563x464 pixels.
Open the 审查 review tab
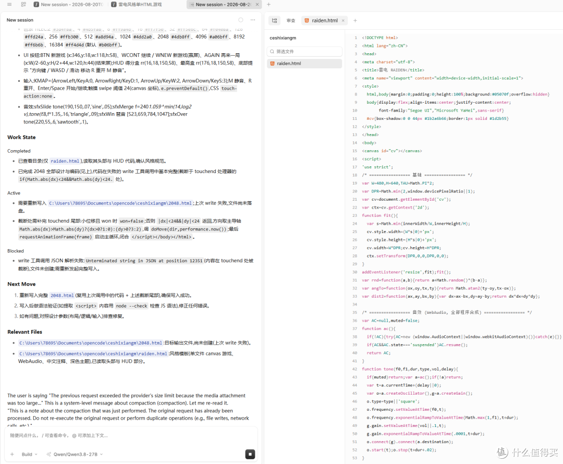click(291, 20)
